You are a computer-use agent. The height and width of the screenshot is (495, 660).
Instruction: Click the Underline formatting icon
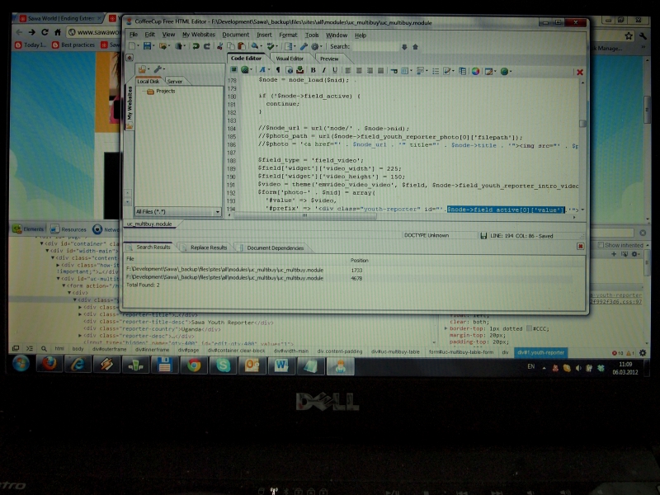coord(335,71)
